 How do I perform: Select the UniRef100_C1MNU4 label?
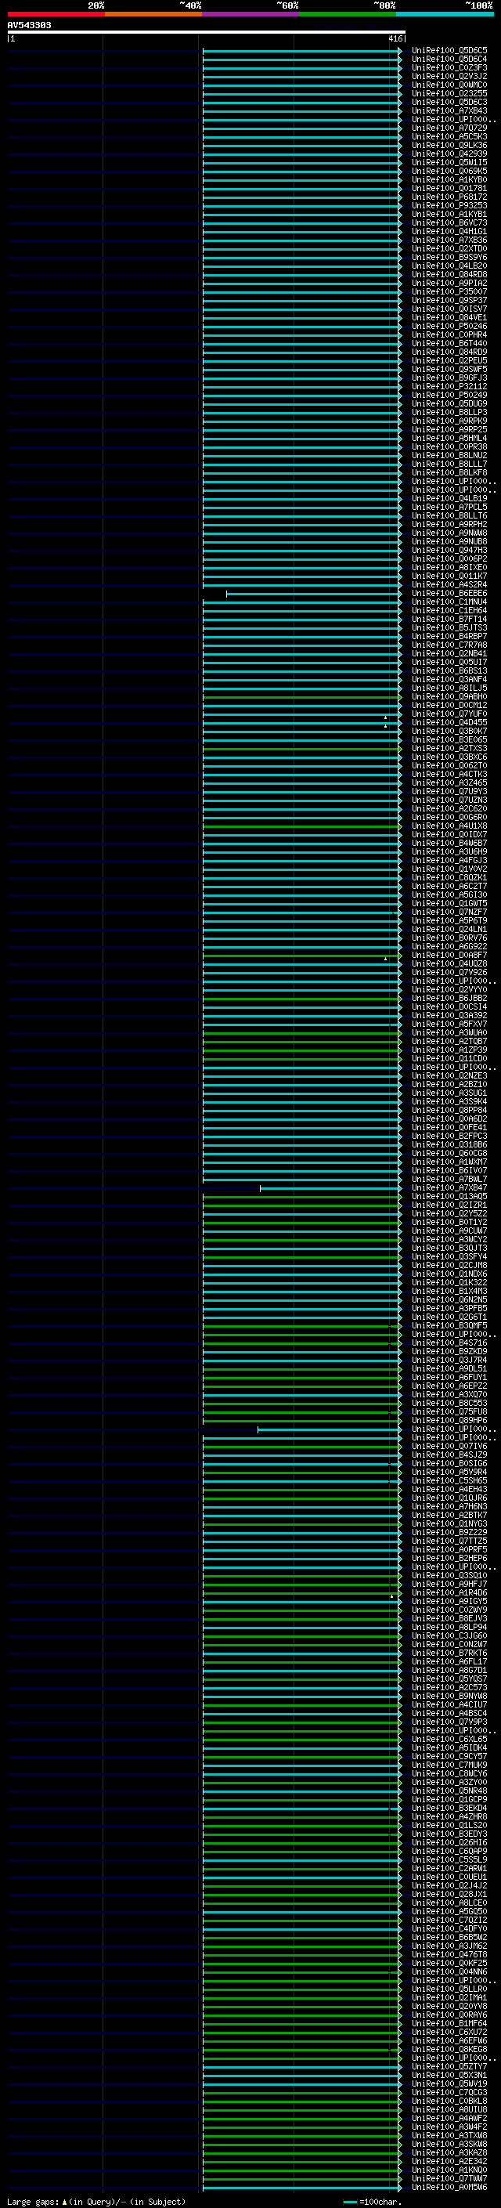coord(449,602)
